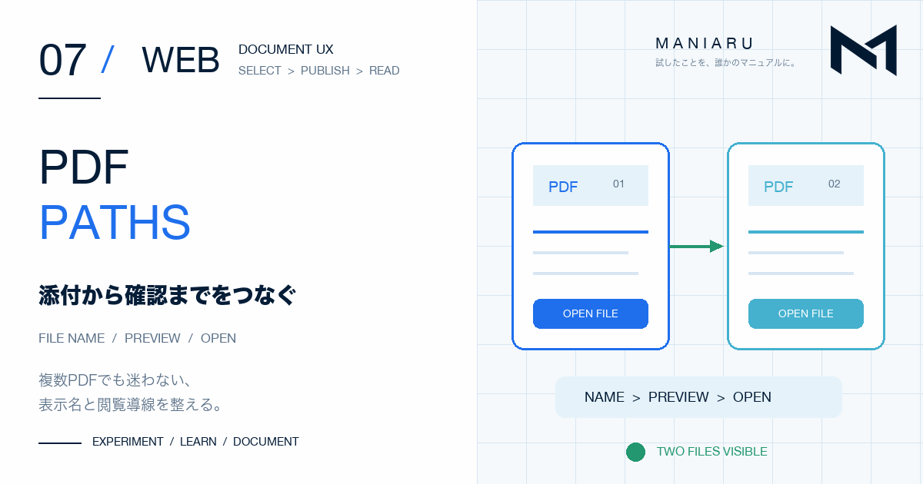Image resolution: width=923 pixels, height=484 pixels.
Task: Open file on PDF card 02
Action: point(806,313)
